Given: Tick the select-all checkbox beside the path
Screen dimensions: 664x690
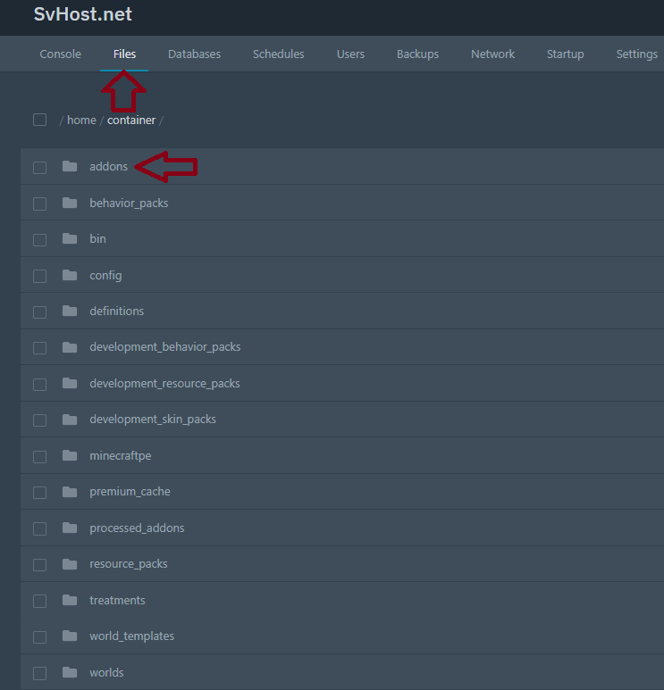Looking at the screenshot, I should (x=39, y=120).
